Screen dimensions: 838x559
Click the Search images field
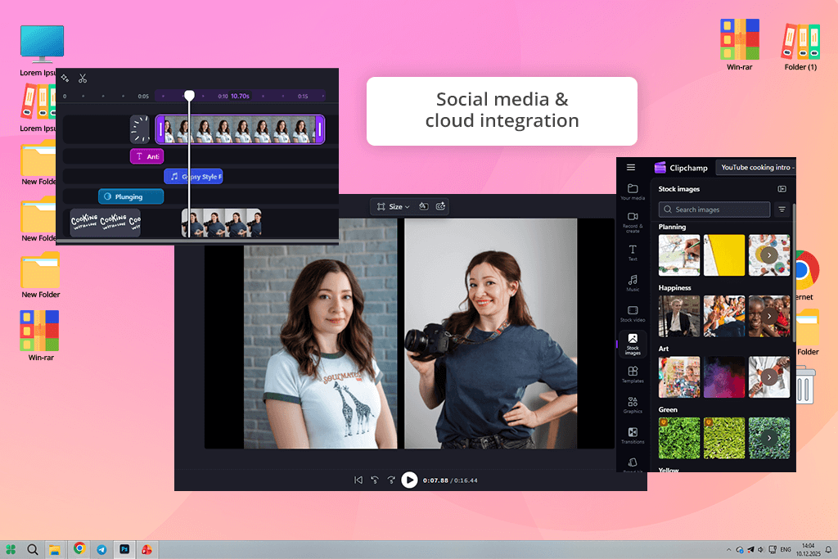click(x=714, y=210)
